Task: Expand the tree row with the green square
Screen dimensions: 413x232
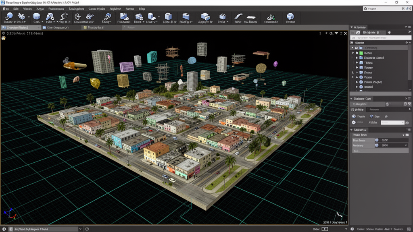Action: tap(353, 53)
